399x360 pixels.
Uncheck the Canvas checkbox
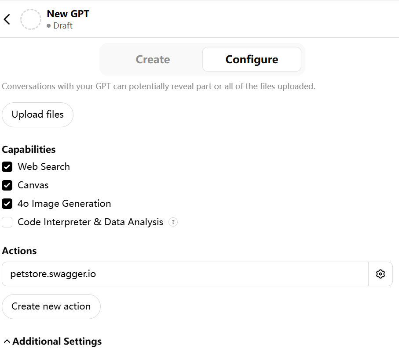tap(7, 185)
